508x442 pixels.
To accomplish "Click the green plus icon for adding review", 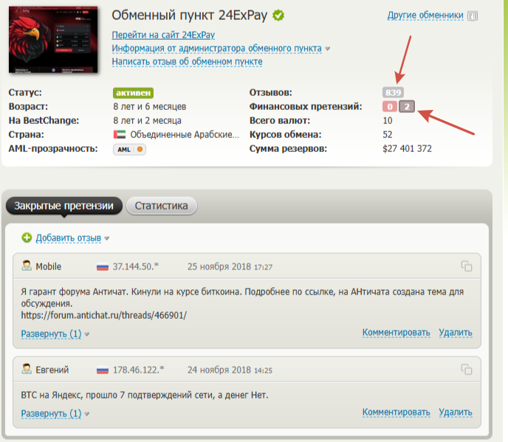I will click(27, 238).
